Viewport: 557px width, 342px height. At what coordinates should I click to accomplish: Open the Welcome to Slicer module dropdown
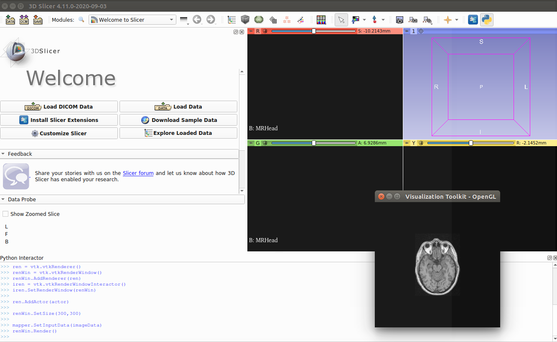pyautogui.click(x=132, y=20)
